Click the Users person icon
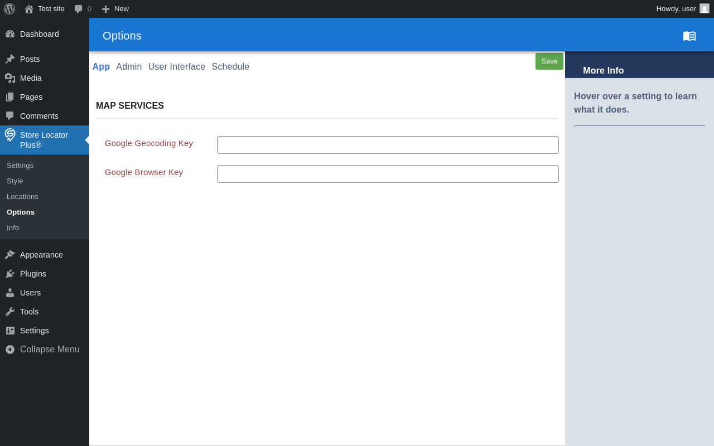The width and height of the screenshot is (714, 446). (10, 293)
